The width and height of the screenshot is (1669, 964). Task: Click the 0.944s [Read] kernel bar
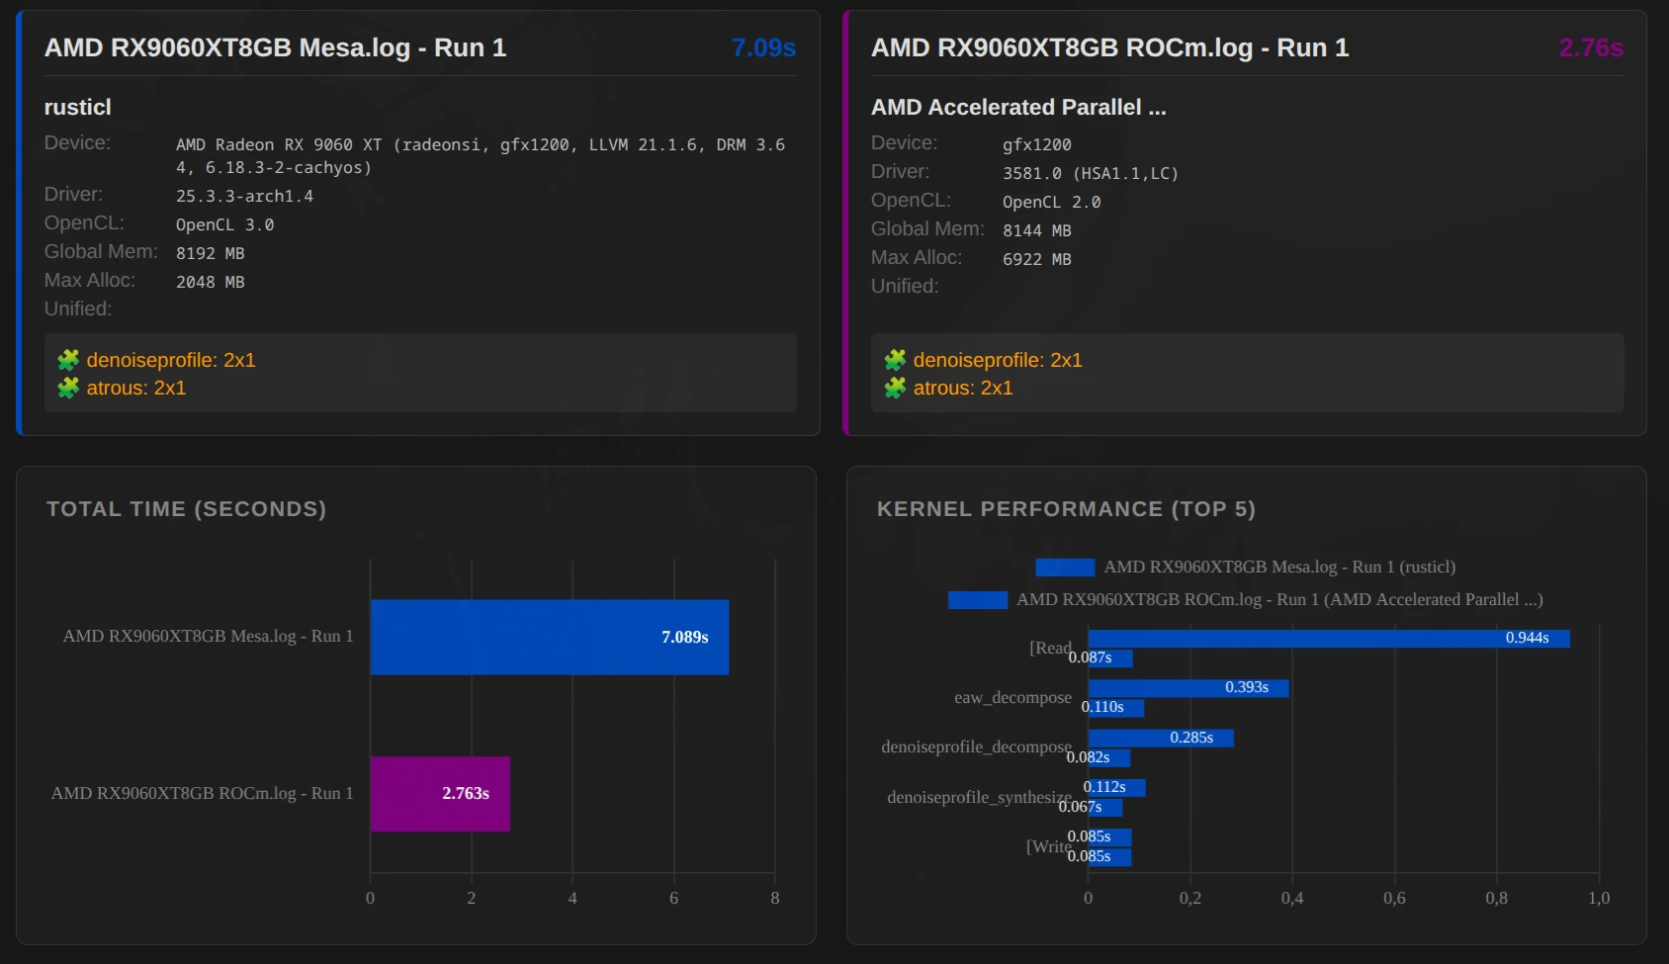[1328, 639]
